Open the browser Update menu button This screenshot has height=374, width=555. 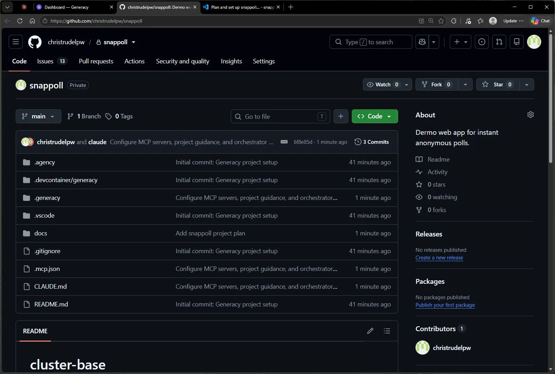(513, 21)
